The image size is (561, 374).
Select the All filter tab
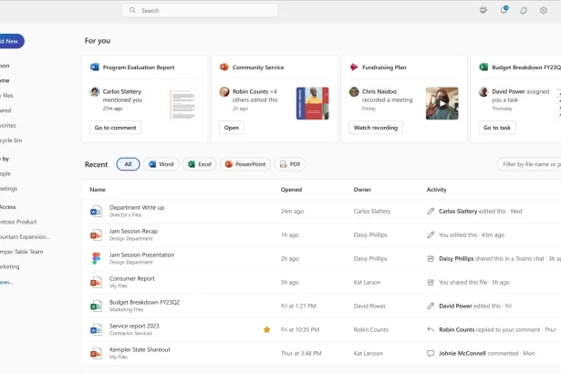(x=128, y=164)
